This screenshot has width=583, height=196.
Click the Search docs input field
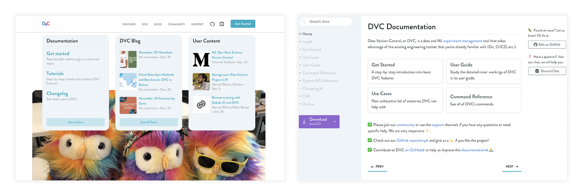[x=326, y=21]
